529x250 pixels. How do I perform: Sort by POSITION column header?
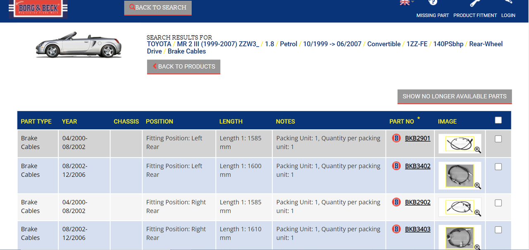[x=160, y=121]
